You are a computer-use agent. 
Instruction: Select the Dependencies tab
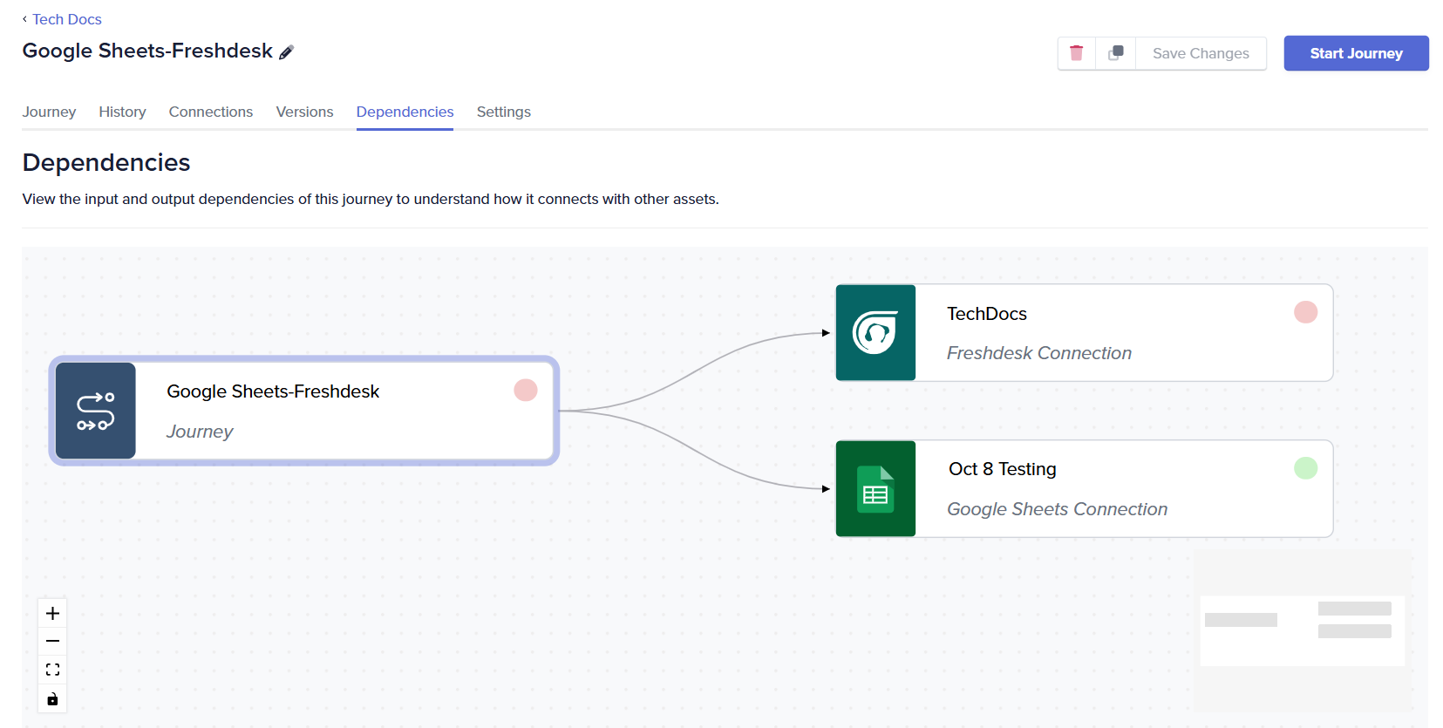tap(405, 112)
